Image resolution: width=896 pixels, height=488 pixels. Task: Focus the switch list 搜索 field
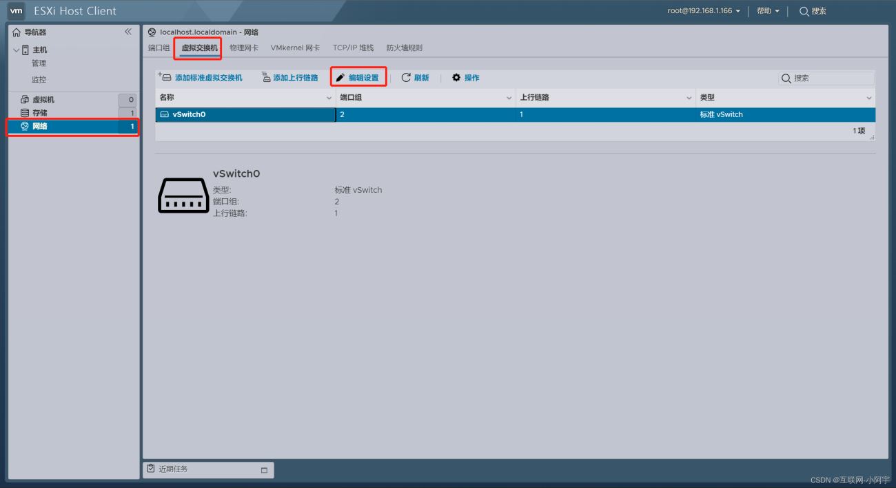[826, 78]
